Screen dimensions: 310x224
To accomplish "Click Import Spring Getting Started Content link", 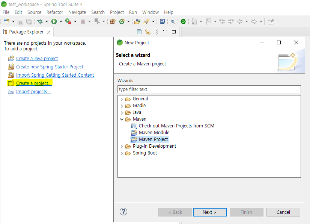I will [55, 75].
